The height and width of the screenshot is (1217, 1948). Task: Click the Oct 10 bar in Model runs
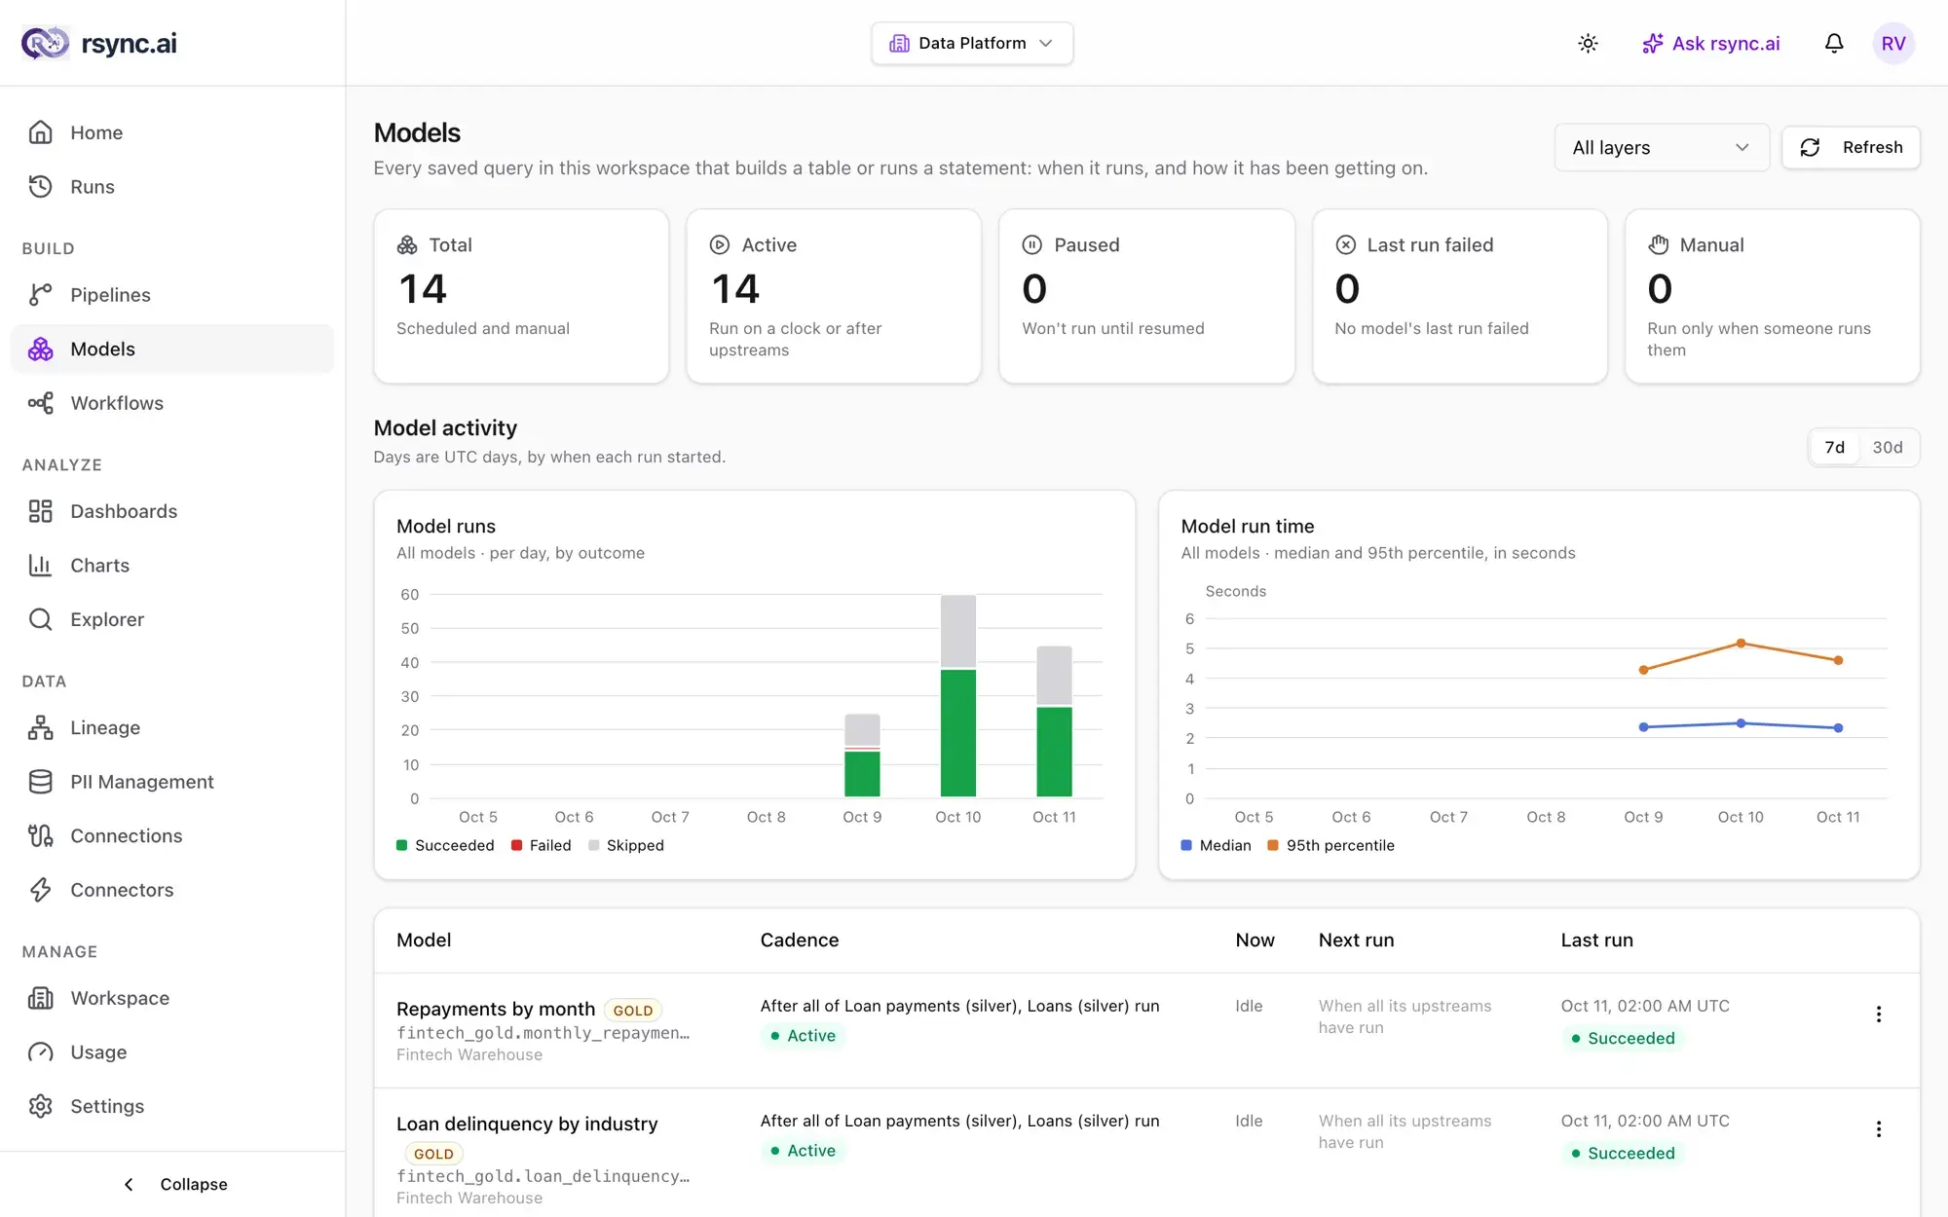(x=957, y=696)
